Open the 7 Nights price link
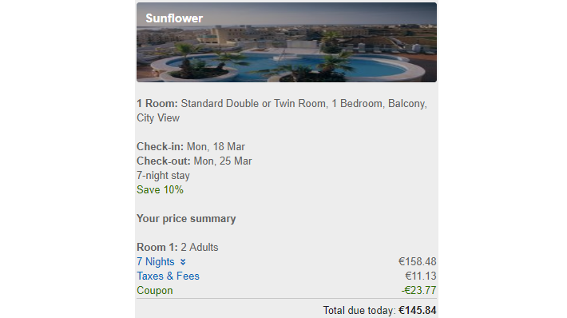This screenshot has height=318, width=567. [x=156, y=261]
